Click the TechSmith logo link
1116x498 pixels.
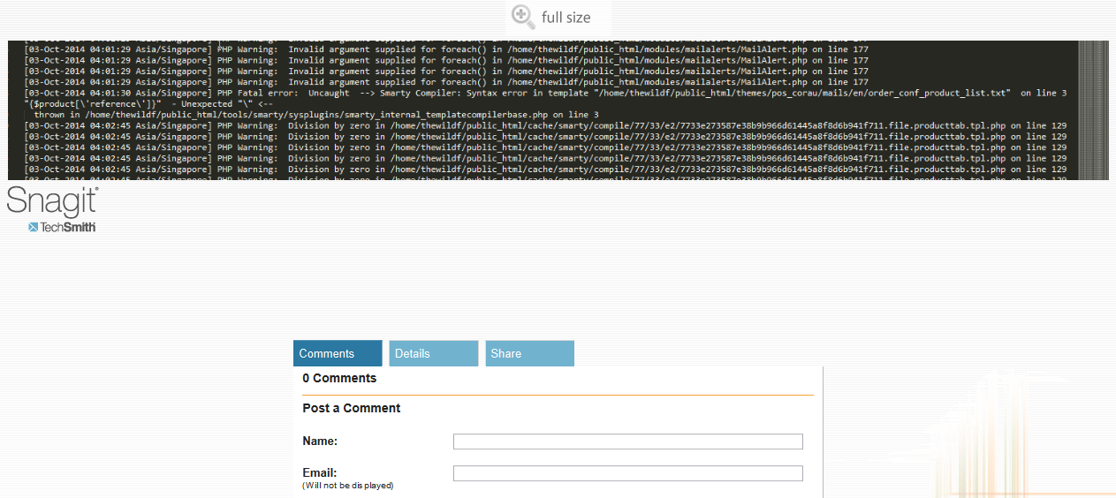tap(62, 227)
